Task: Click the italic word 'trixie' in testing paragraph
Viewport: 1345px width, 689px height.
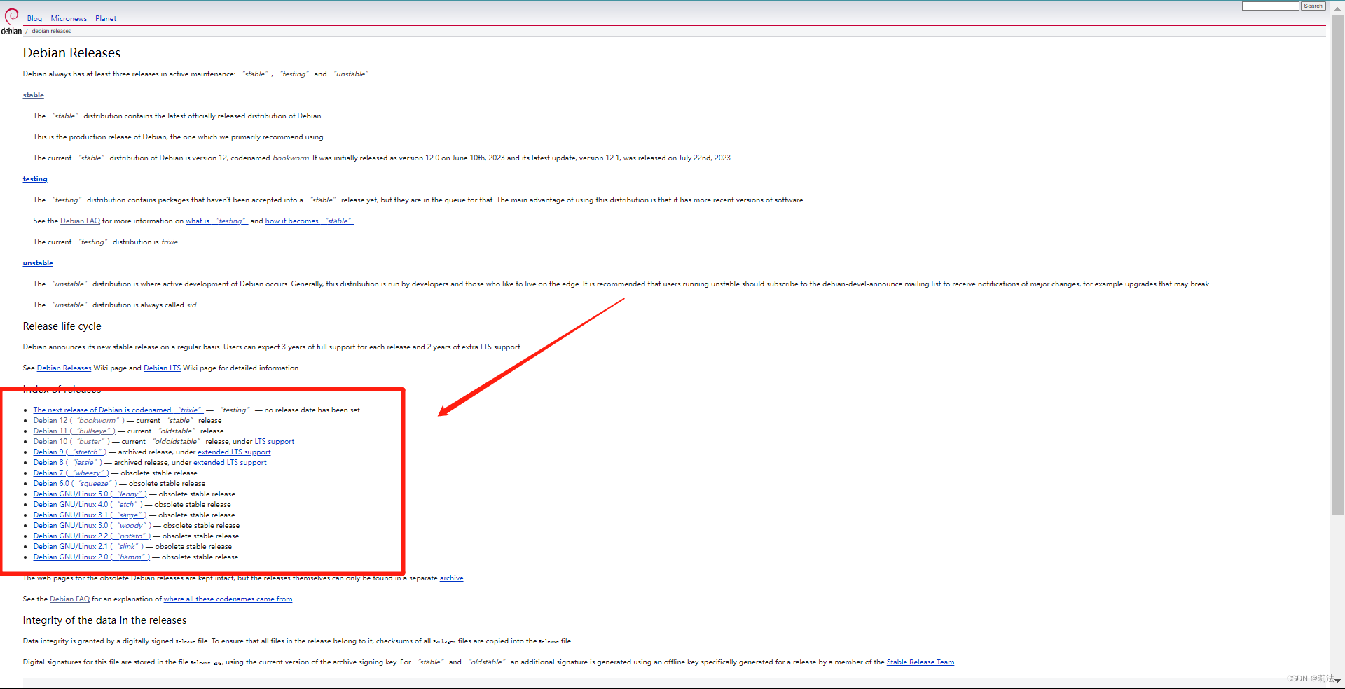Action: (x=170, y=242)
